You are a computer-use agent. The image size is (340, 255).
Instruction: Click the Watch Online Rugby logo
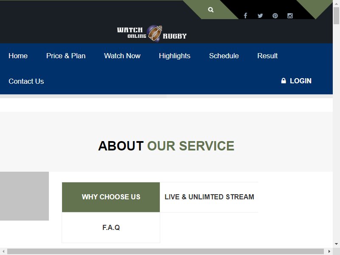(x=152, y=33)
